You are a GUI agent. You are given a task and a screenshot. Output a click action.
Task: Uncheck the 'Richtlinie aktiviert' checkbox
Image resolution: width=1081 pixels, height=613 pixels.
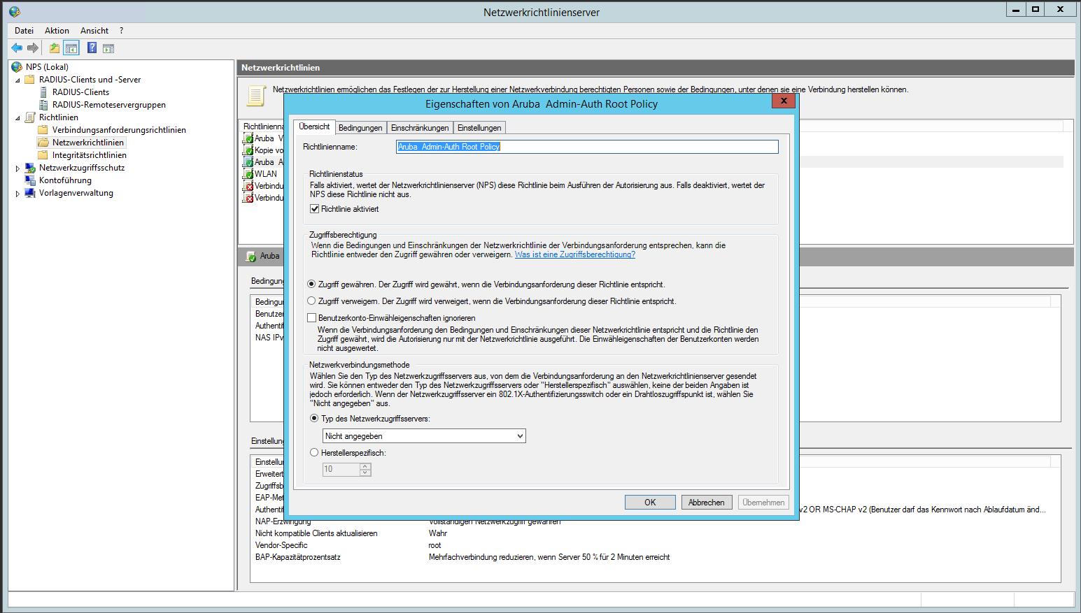[x=315, y=209]
